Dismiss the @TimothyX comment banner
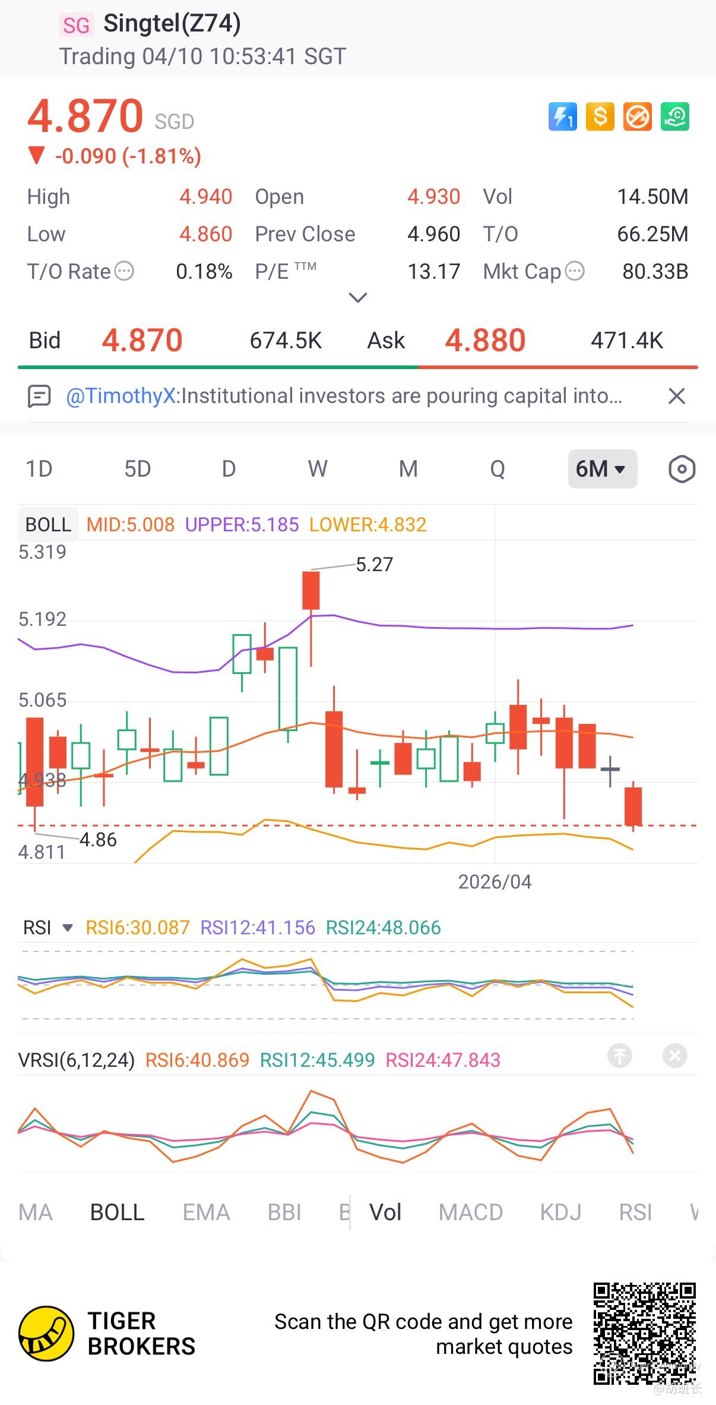716x1405 pixels. point(676,396)
